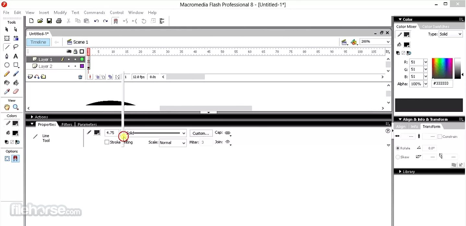The width and height of the screenshot is (466, 226).
Task: Open the Insert menu
Action: (x=44, y=13)
